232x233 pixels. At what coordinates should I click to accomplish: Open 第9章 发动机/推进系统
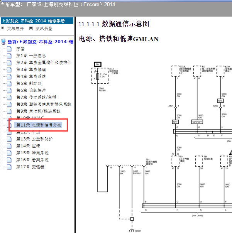38,111
